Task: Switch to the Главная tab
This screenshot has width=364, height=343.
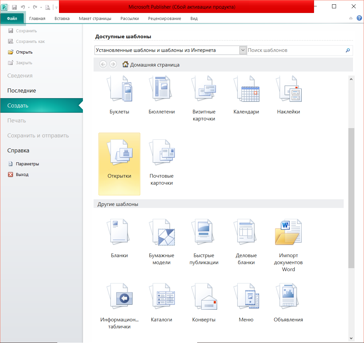Action: pos(37,19)
